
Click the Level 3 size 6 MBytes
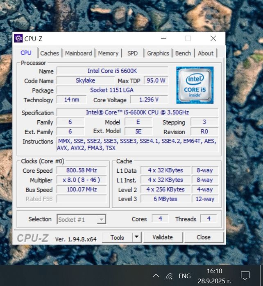click(x=166, y=199)
